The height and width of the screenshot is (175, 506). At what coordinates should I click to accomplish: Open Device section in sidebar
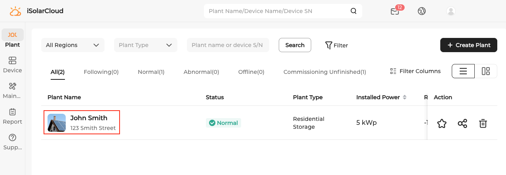(x=12, y=65)
